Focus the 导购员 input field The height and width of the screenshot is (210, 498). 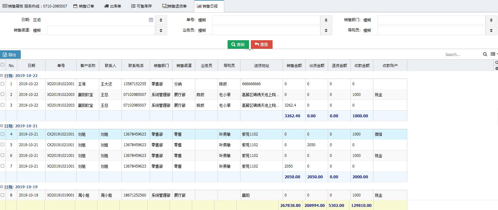click(431, 30)
